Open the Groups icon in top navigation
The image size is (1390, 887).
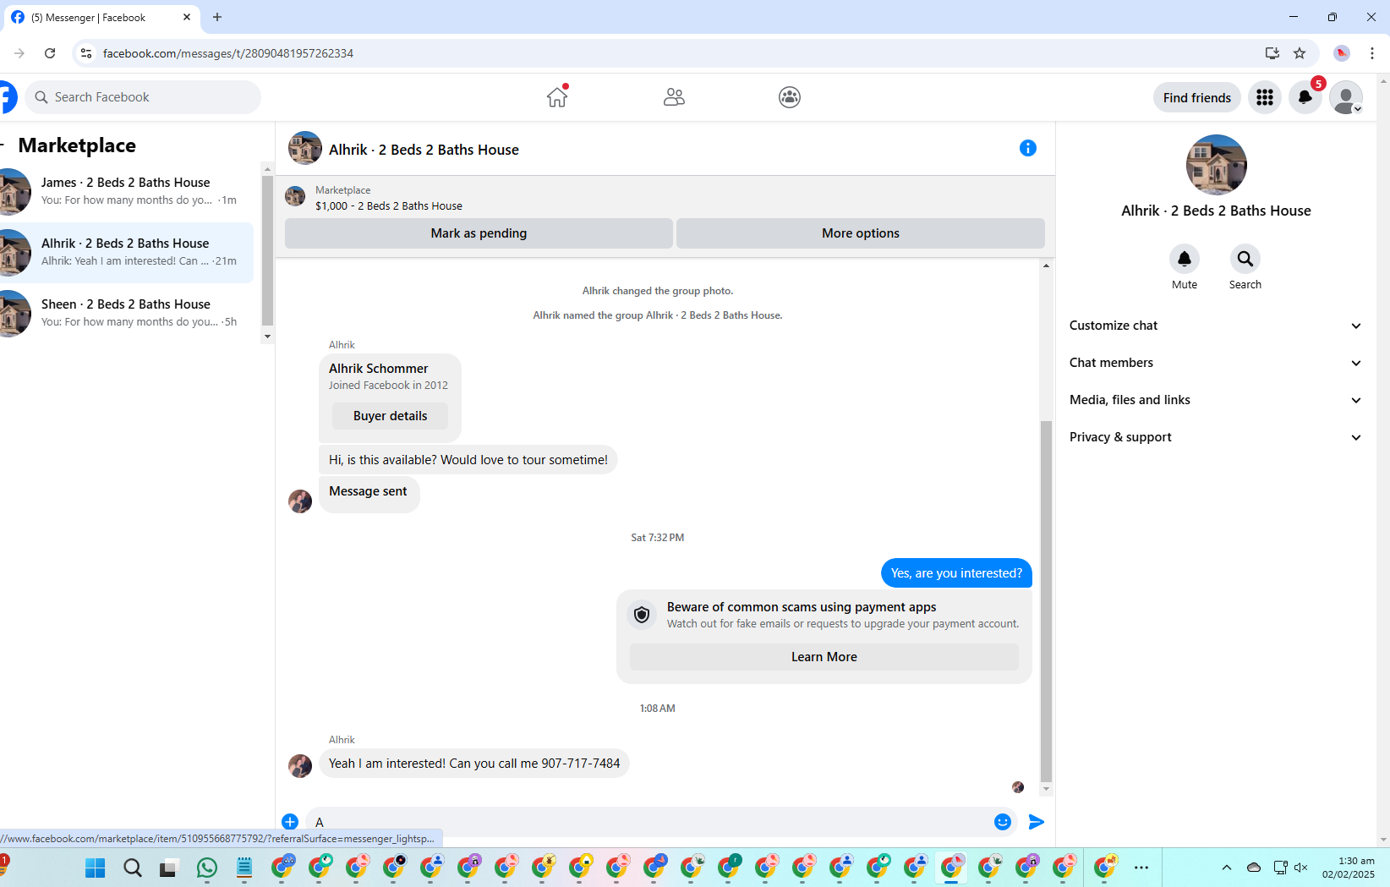[x=790, y=97]
